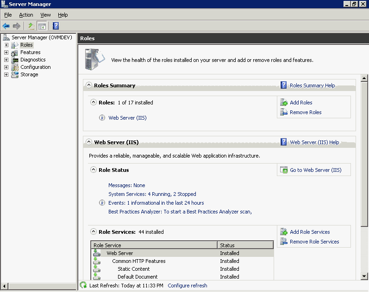Click the Forward arrow toolbar icon
Screen dimensions: 369x292
17,26
